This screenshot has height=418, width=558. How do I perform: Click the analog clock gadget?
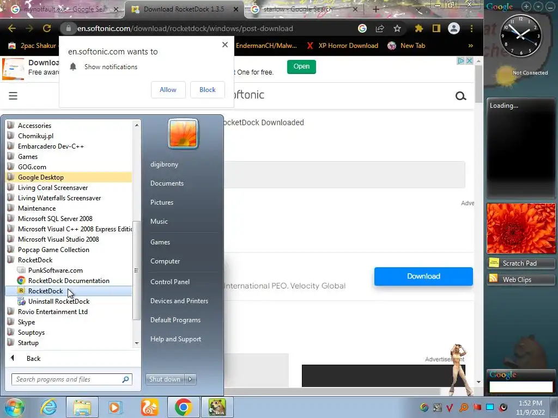[x=520, y=35]
